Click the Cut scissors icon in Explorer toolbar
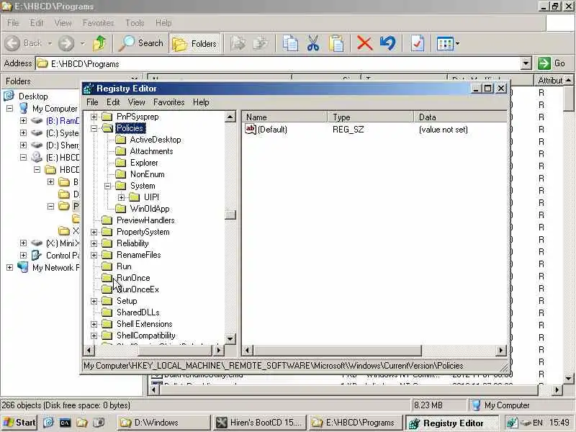 coord(313,44)
